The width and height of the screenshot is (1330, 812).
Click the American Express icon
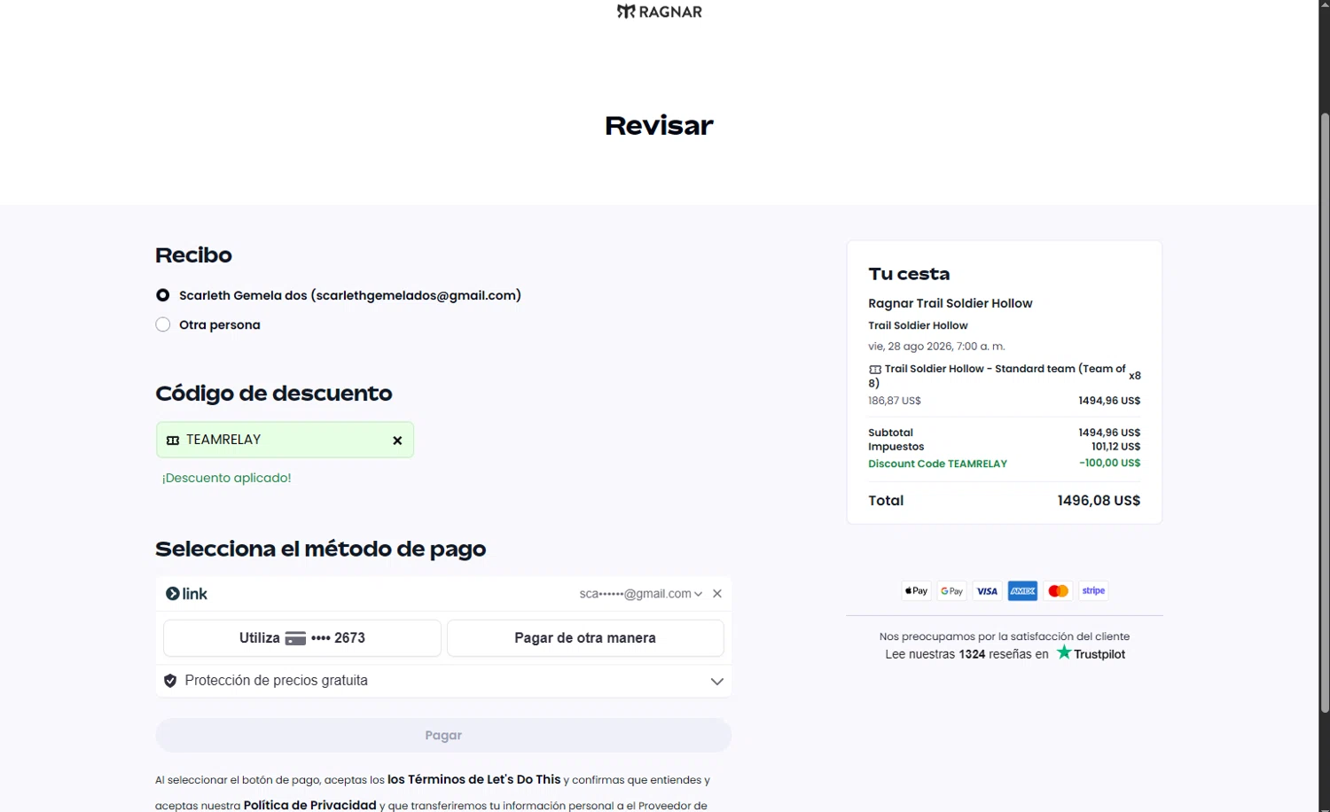pyautogui.click(x=1022, y=591)
